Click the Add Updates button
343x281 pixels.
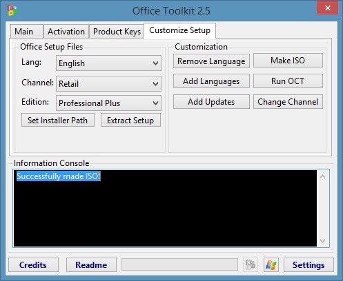pos(211,102)
